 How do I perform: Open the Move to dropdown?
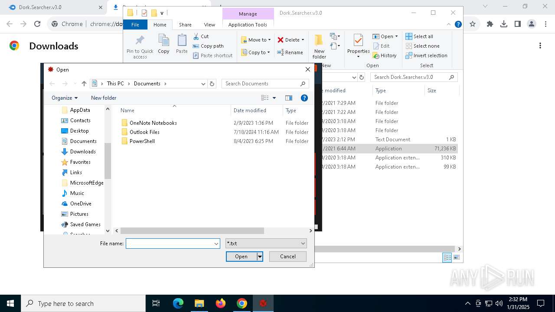click(x=256, y=40)
